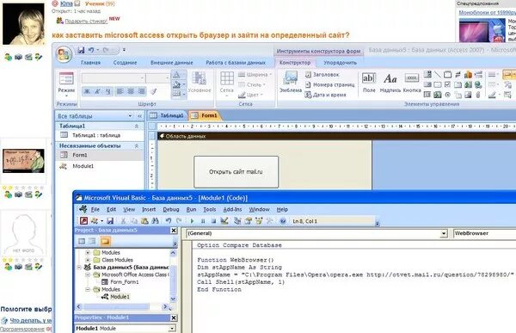Open the Режим view button

point(66,84)
